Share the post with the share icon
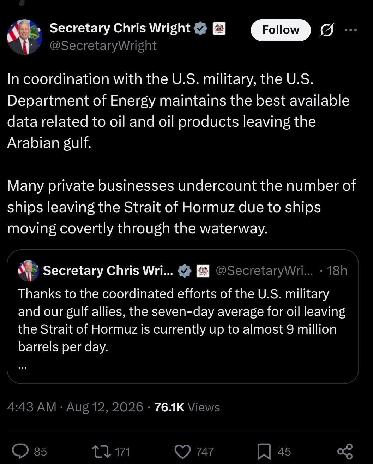The width and height of the screenshot is (373, 464). pyautogui.click(x=345, y=451)
